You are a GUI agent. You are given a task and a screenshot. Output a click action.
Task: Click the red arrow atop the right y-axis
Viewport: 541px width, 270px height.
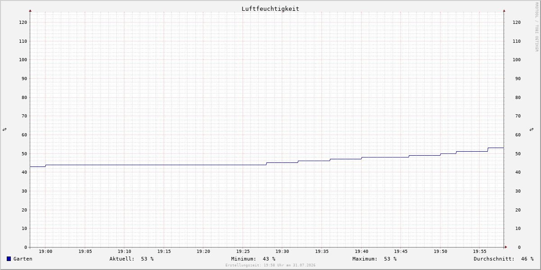coord(504,10)
